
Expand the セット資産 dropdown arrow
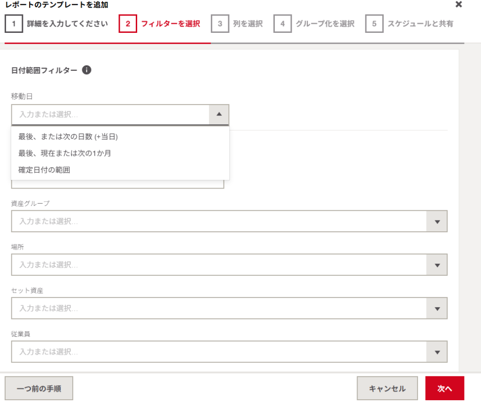tap(437, 309)
